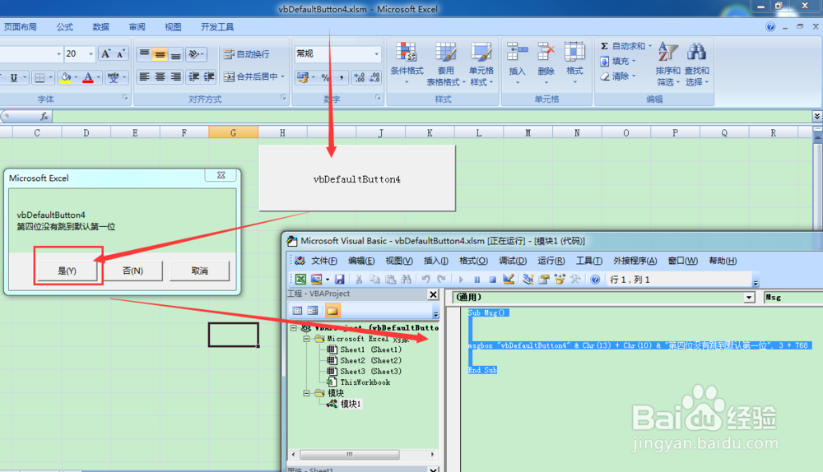Apply underline formatting with U icon
This screenshot has height=472, width=823.
[x=14, y=77]
